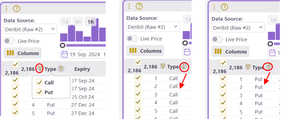Uncheck the select-all header checkbox in the right panel

click(223, 63)
